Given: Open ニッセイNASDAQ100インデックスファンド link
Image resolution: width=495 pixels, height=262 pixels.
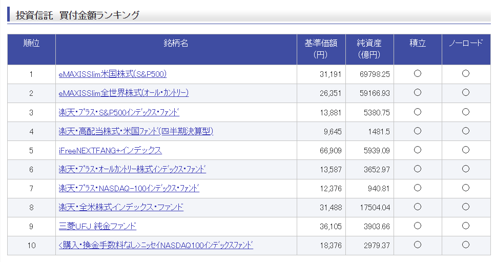Looking at the screenshot, I should [156, 245].
